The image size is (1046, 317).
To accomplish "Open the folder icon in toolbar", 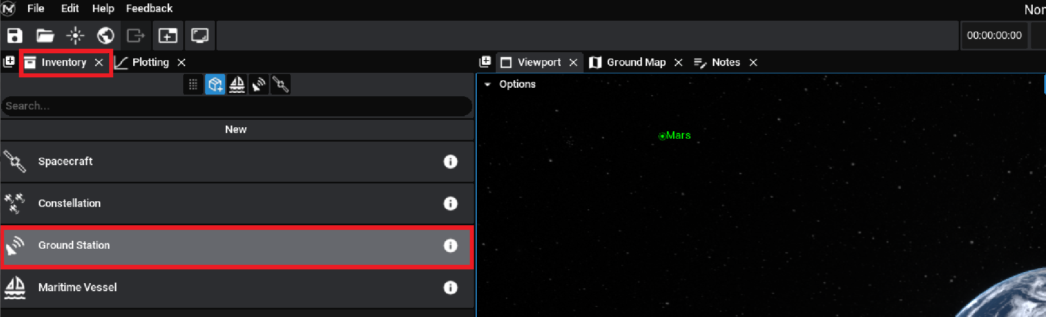I will point(45,36).
